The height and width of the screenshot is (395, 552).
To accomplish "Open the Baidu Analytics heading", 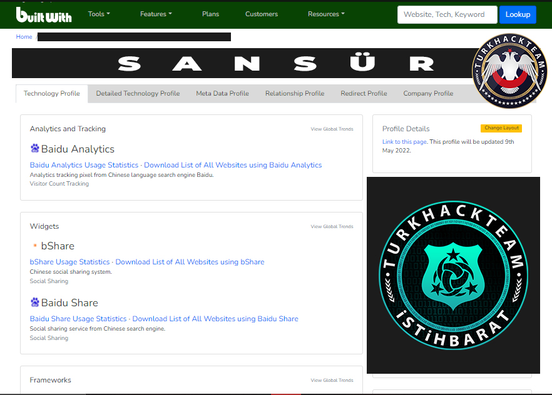I will coord(78,149).
